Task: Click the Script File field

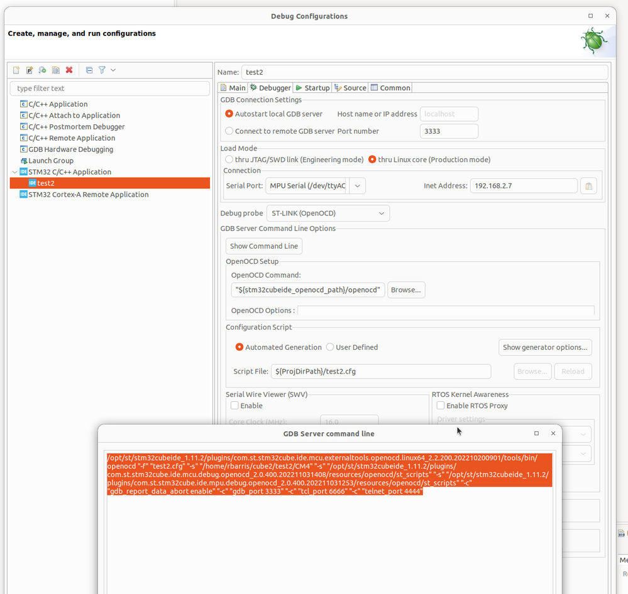Action: tap(381, 372)
